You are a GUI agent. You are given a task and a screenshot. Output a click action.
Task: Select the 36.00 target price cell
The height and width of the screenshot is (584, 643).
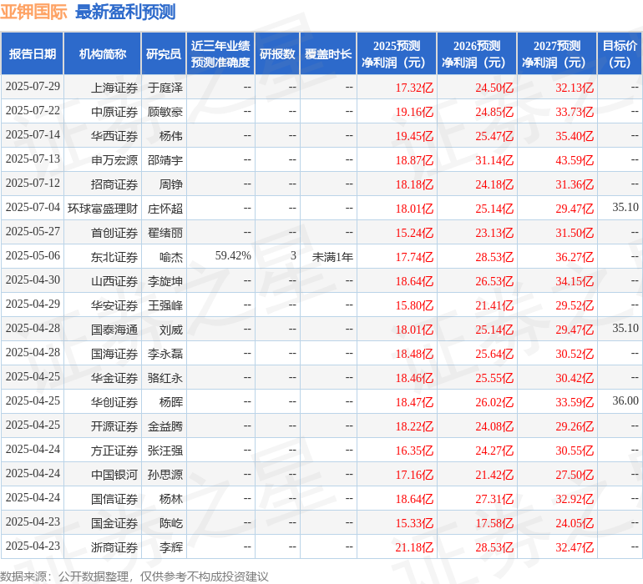tap(625, 401)
